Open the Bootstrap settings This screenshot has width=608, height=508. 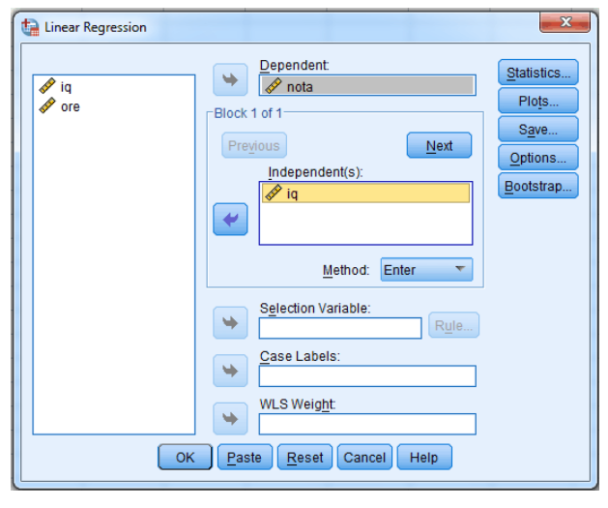(538, 186)
